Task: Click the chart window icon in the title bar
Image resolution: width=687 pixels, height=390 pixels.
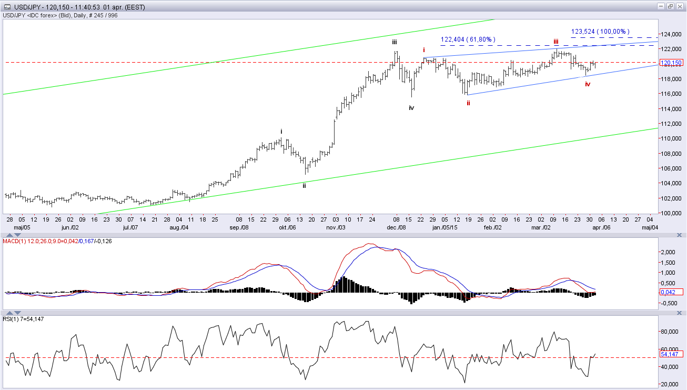Action: [7, 7]
